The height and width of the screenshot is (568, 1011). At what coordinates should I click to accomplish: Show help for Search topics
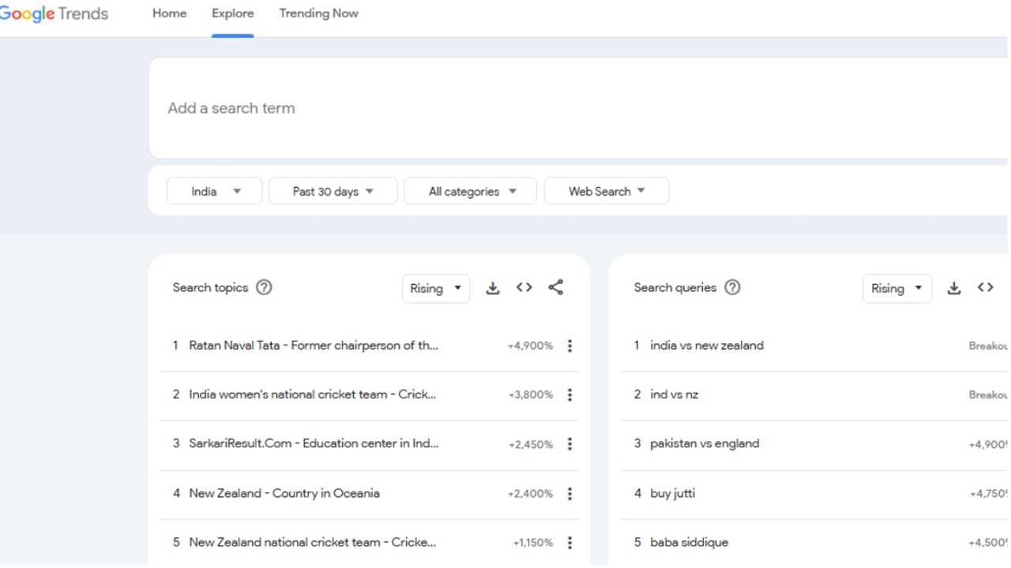click(x=264, y=288)
